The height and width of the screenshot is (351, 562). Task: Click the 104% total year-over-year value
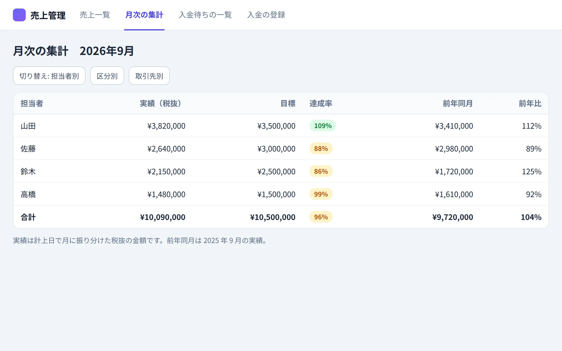click(531, 217)
